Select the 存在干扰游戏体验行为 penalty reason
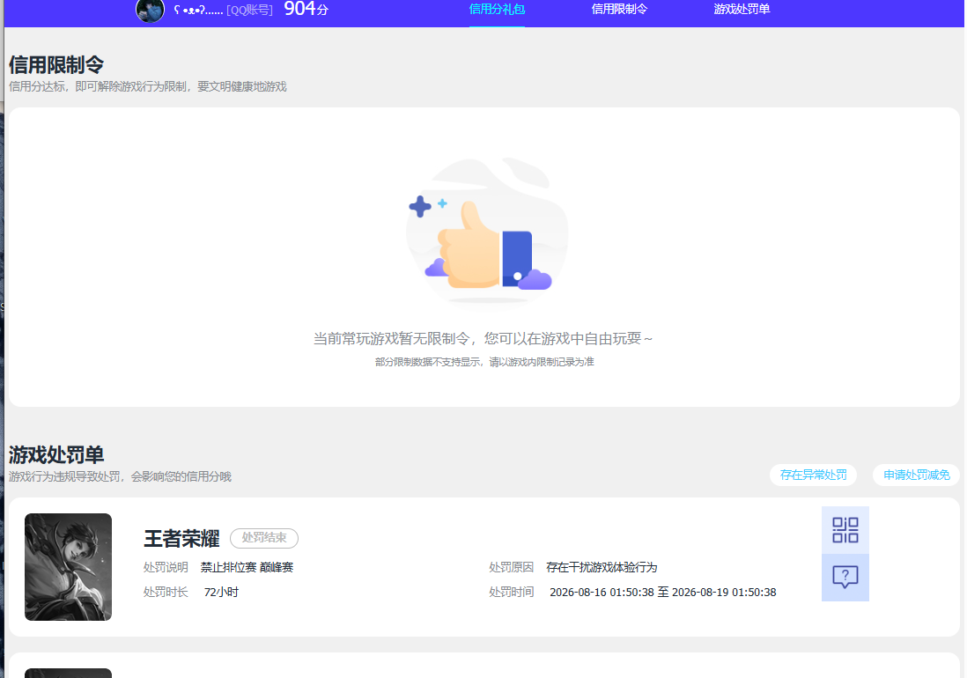 click(602, 567)
